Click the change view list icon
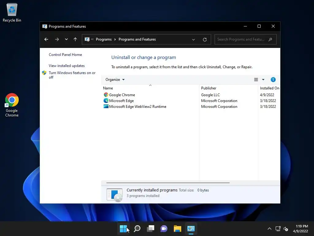Viewport: 314px width, 236px height. click(256, 80)
